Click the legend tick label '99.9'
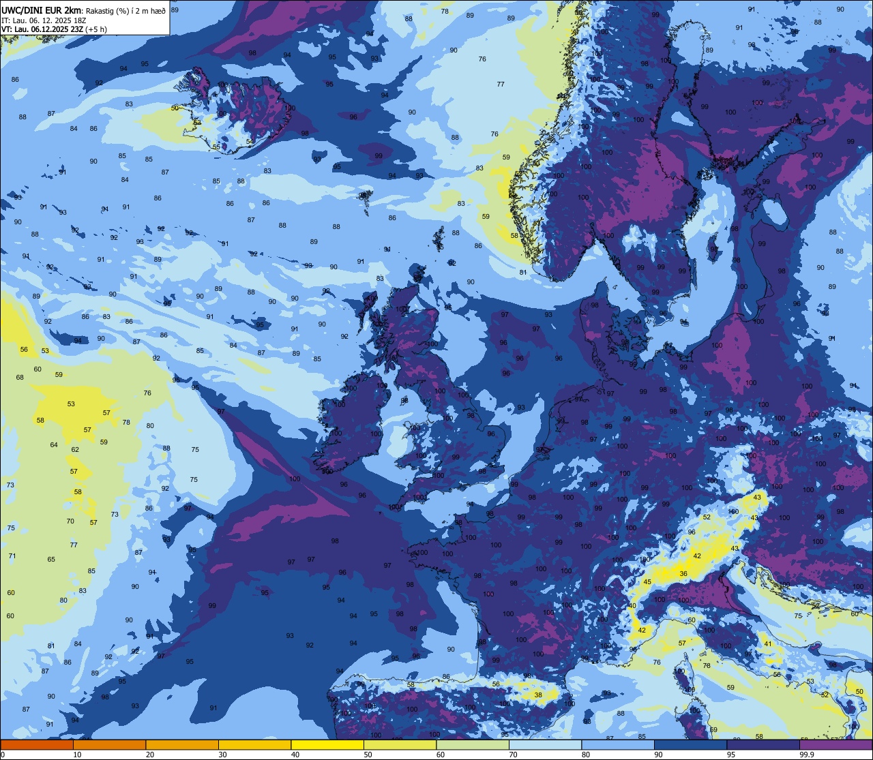 click(x=807, y=755)
